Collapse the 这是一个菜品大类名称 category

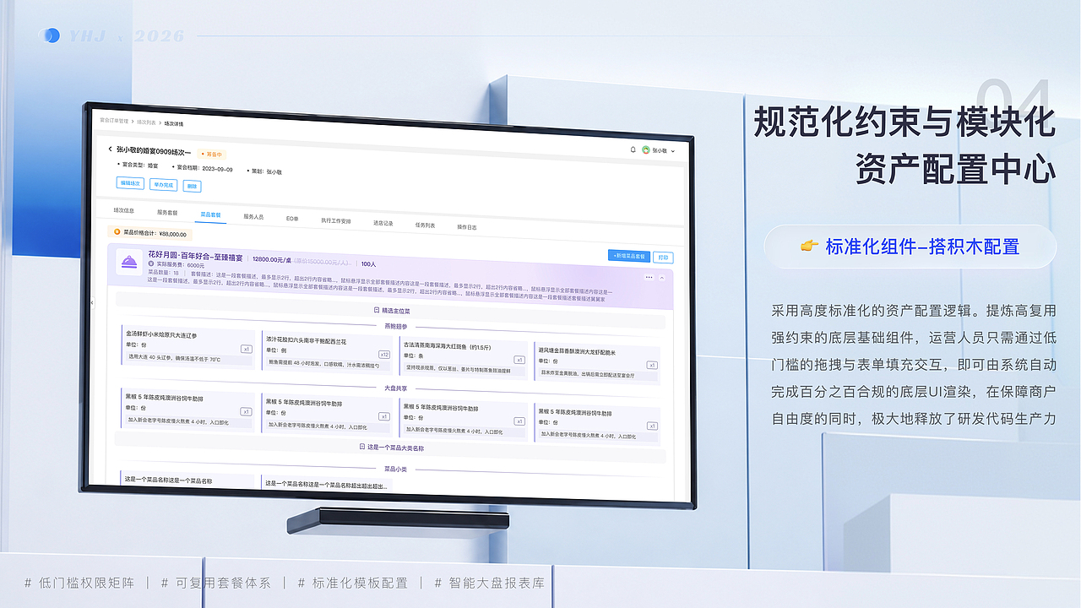coord(361,448)
